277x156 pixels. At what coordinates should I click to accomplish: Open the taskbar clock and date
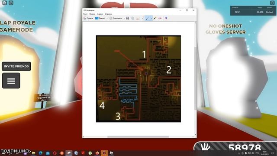264,153
